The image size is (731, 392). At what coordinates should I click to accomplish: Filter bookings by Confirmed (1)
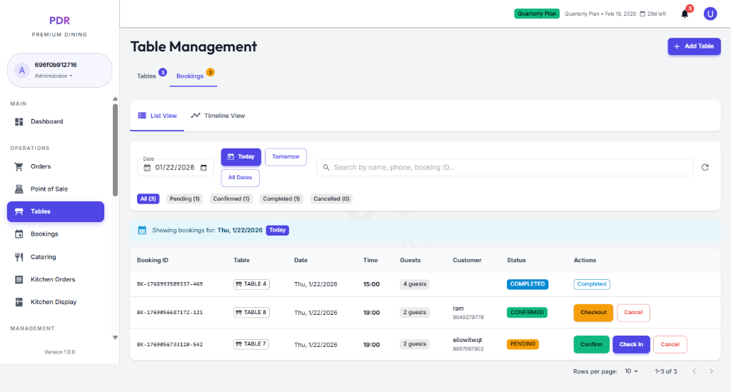(x=231, y=198)
